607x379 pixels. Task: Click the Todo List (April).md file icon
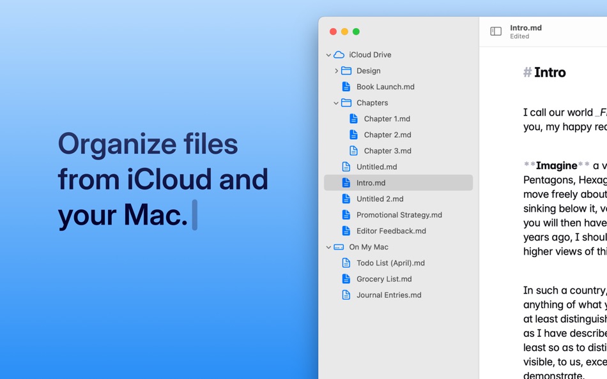coord(346,263)
